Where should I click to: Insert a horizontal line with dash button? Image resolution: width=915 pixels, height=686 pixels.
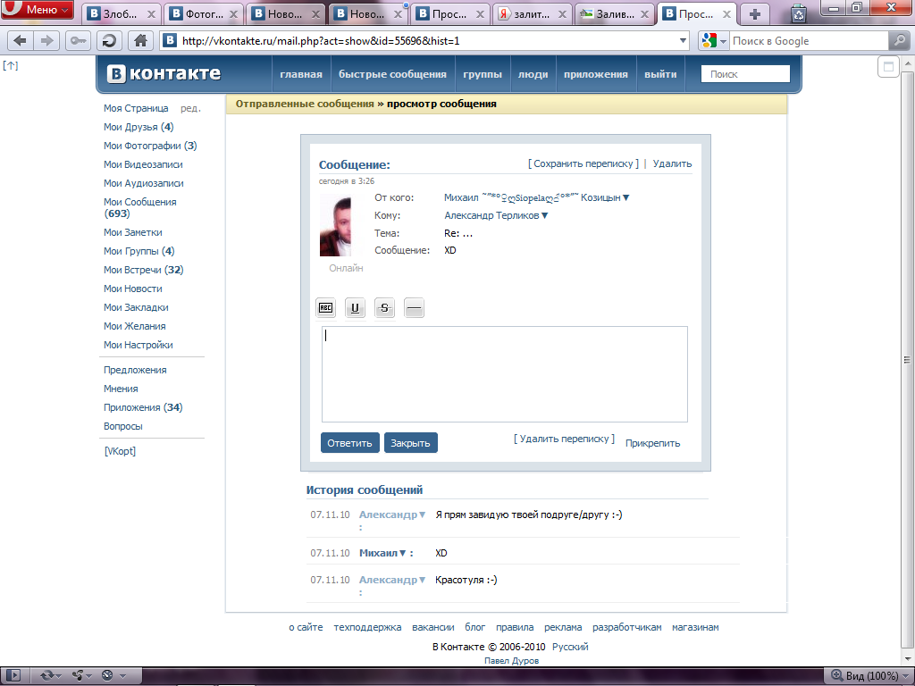(414, 308)
